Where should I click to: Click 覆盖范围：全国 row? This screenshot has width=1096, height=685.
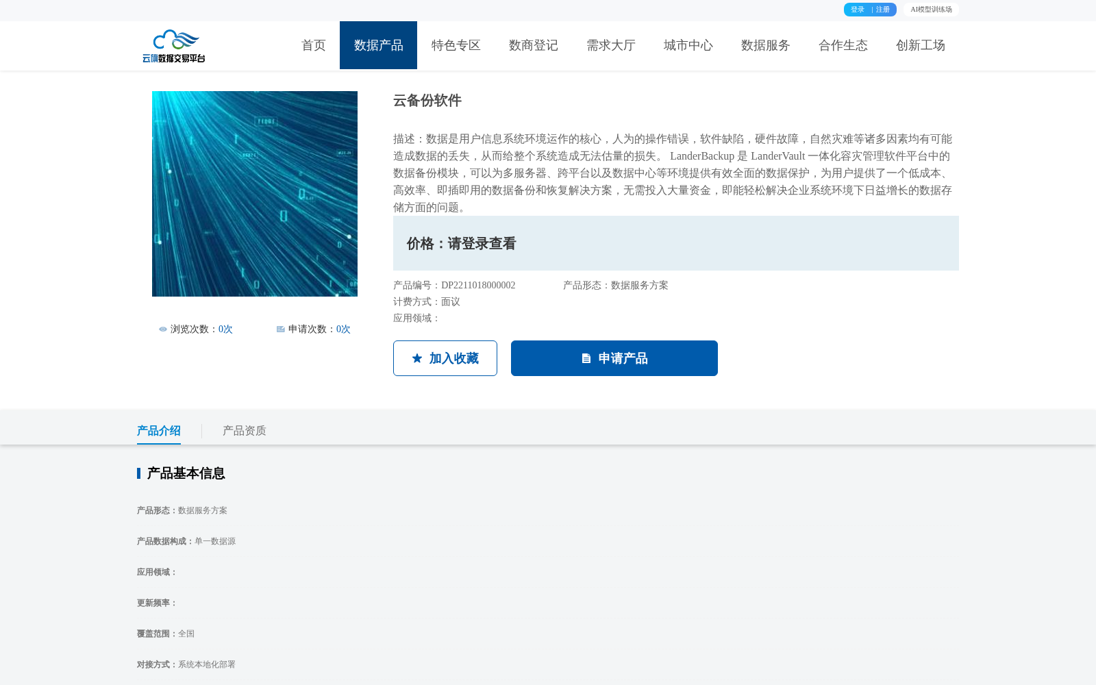pos(166,634)
